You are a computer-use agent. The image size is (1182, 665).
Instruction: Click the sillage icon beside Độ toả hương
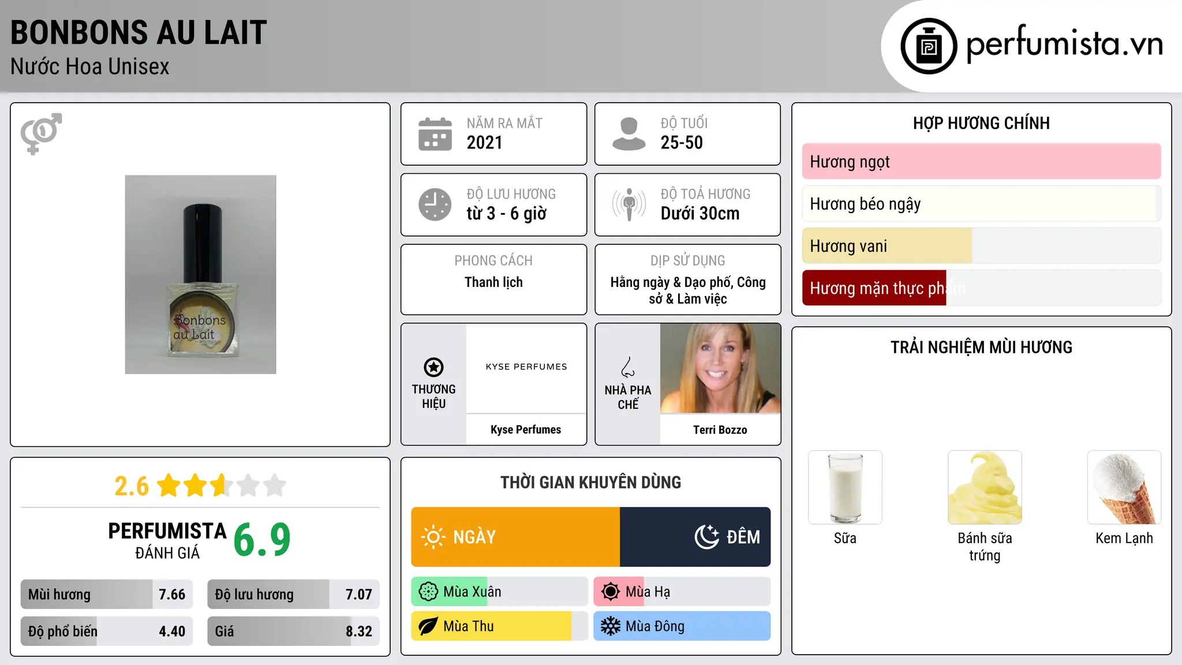coord(629,204)
